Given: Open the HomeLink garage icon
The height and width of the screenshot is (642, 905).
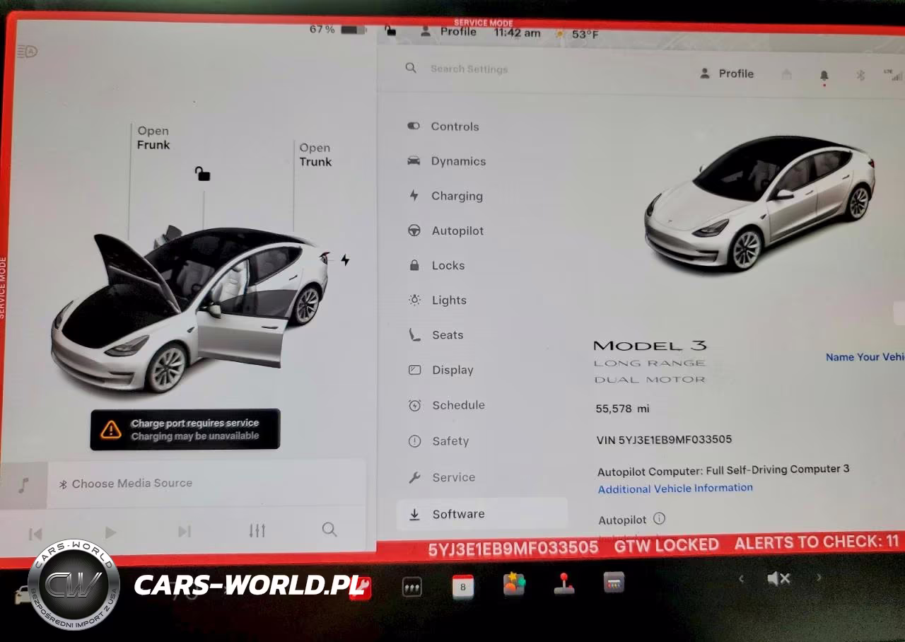Looking at the screenshot, I should coord(786,74).
